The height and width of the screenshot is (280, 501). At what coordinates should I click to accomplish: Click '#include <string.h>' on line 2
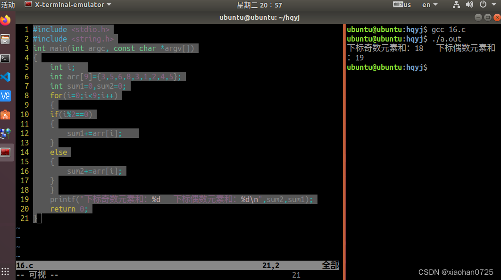(x=74, y=39)
